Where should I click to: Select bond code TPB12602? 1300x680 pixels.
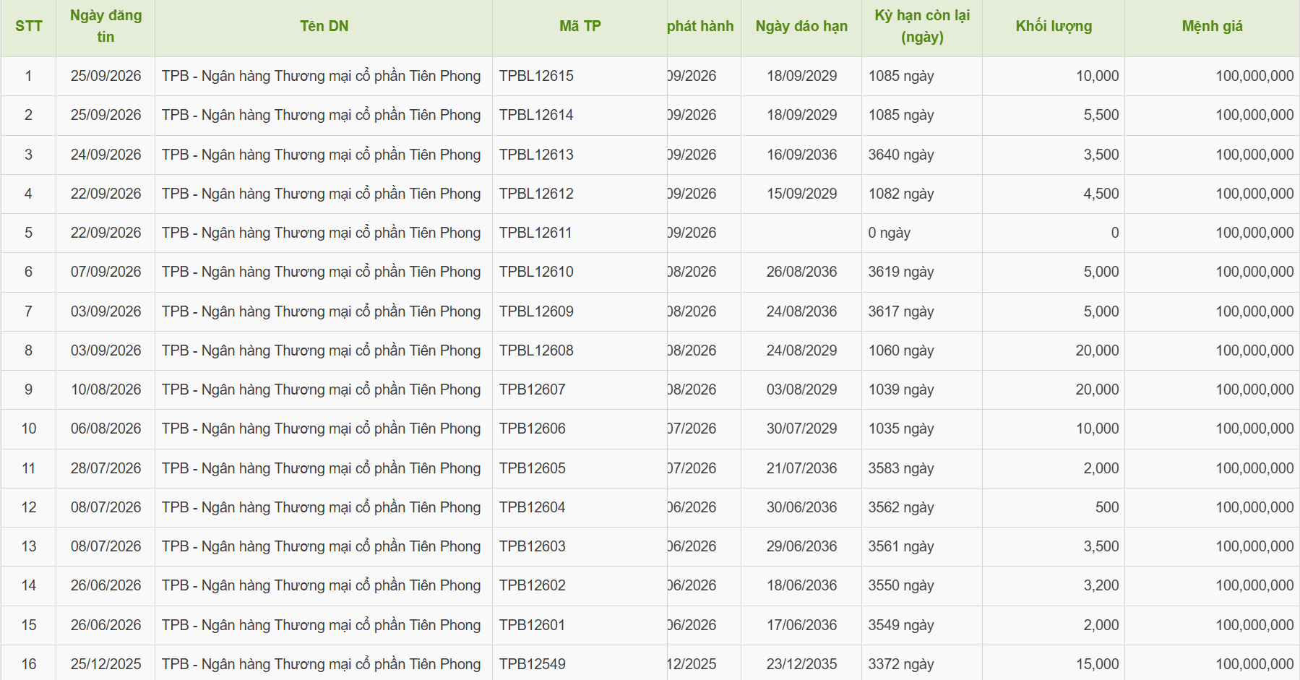coord(532,585)
